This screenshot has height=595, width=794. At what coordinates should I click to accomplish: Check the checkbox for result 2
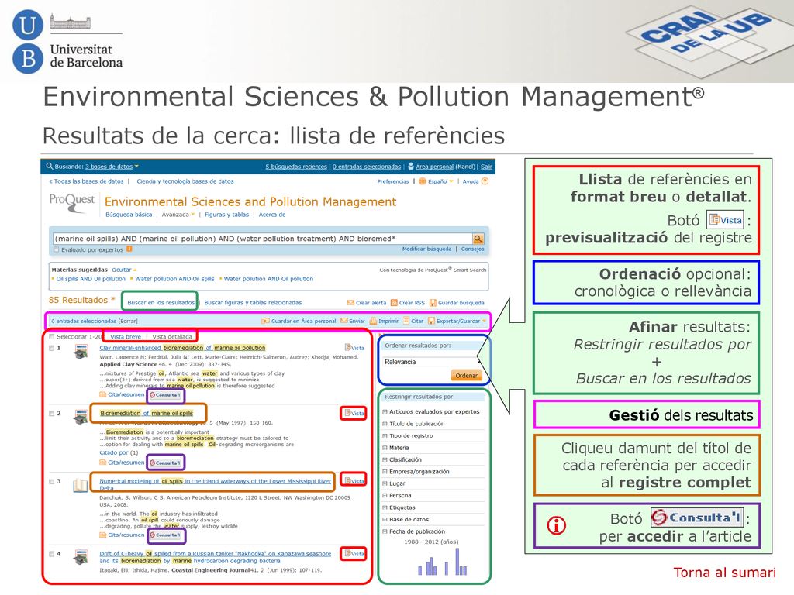point(52,414)
